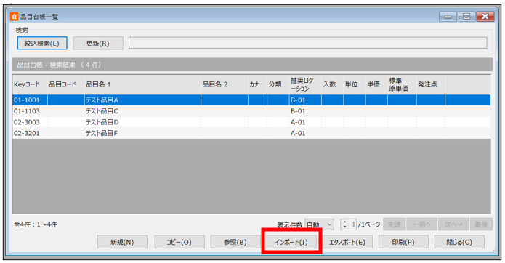
Task: Sort by the 品目名 1 column header
Action: tap(142, 84)
